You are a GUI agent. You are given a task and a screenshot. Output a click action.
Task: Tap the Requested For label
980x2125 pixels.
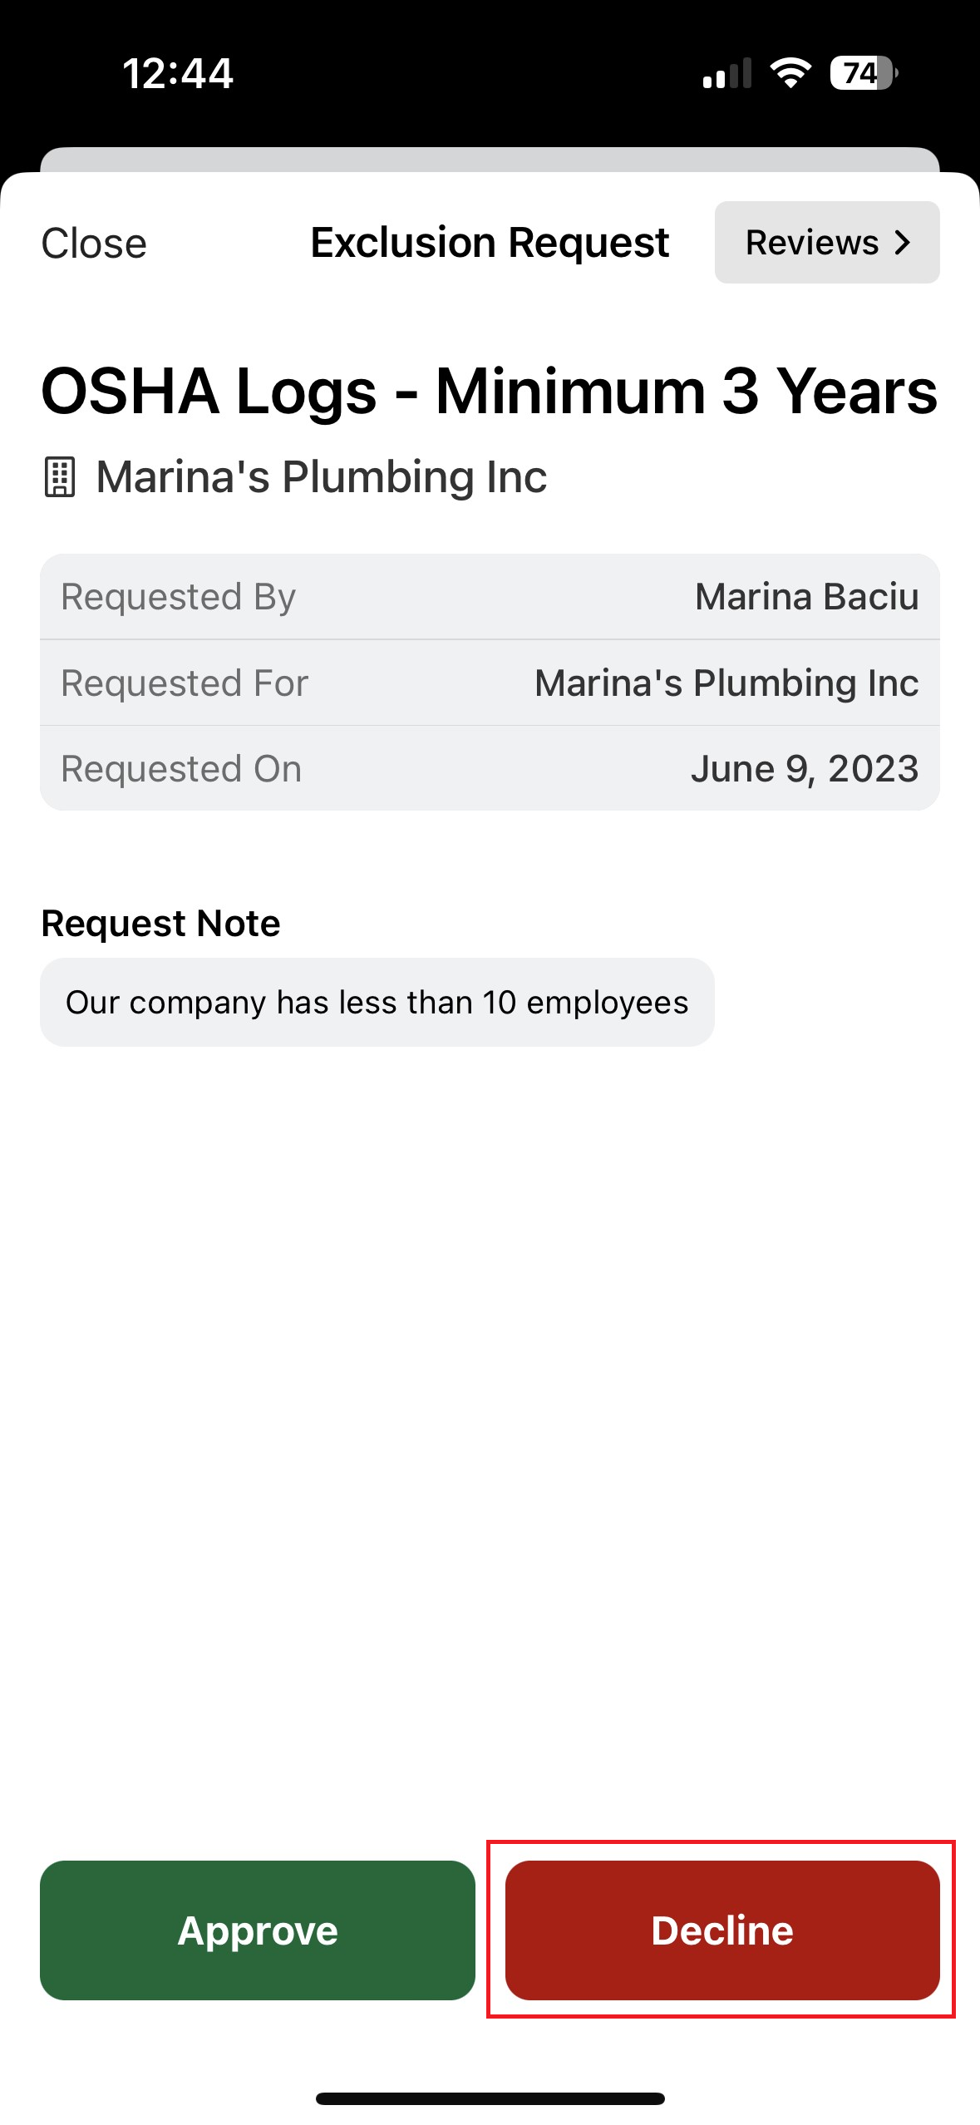click(185, 683)
